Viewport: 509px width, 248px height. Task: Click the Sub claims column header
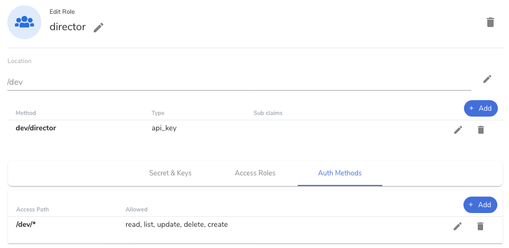[x=268, y=113]
